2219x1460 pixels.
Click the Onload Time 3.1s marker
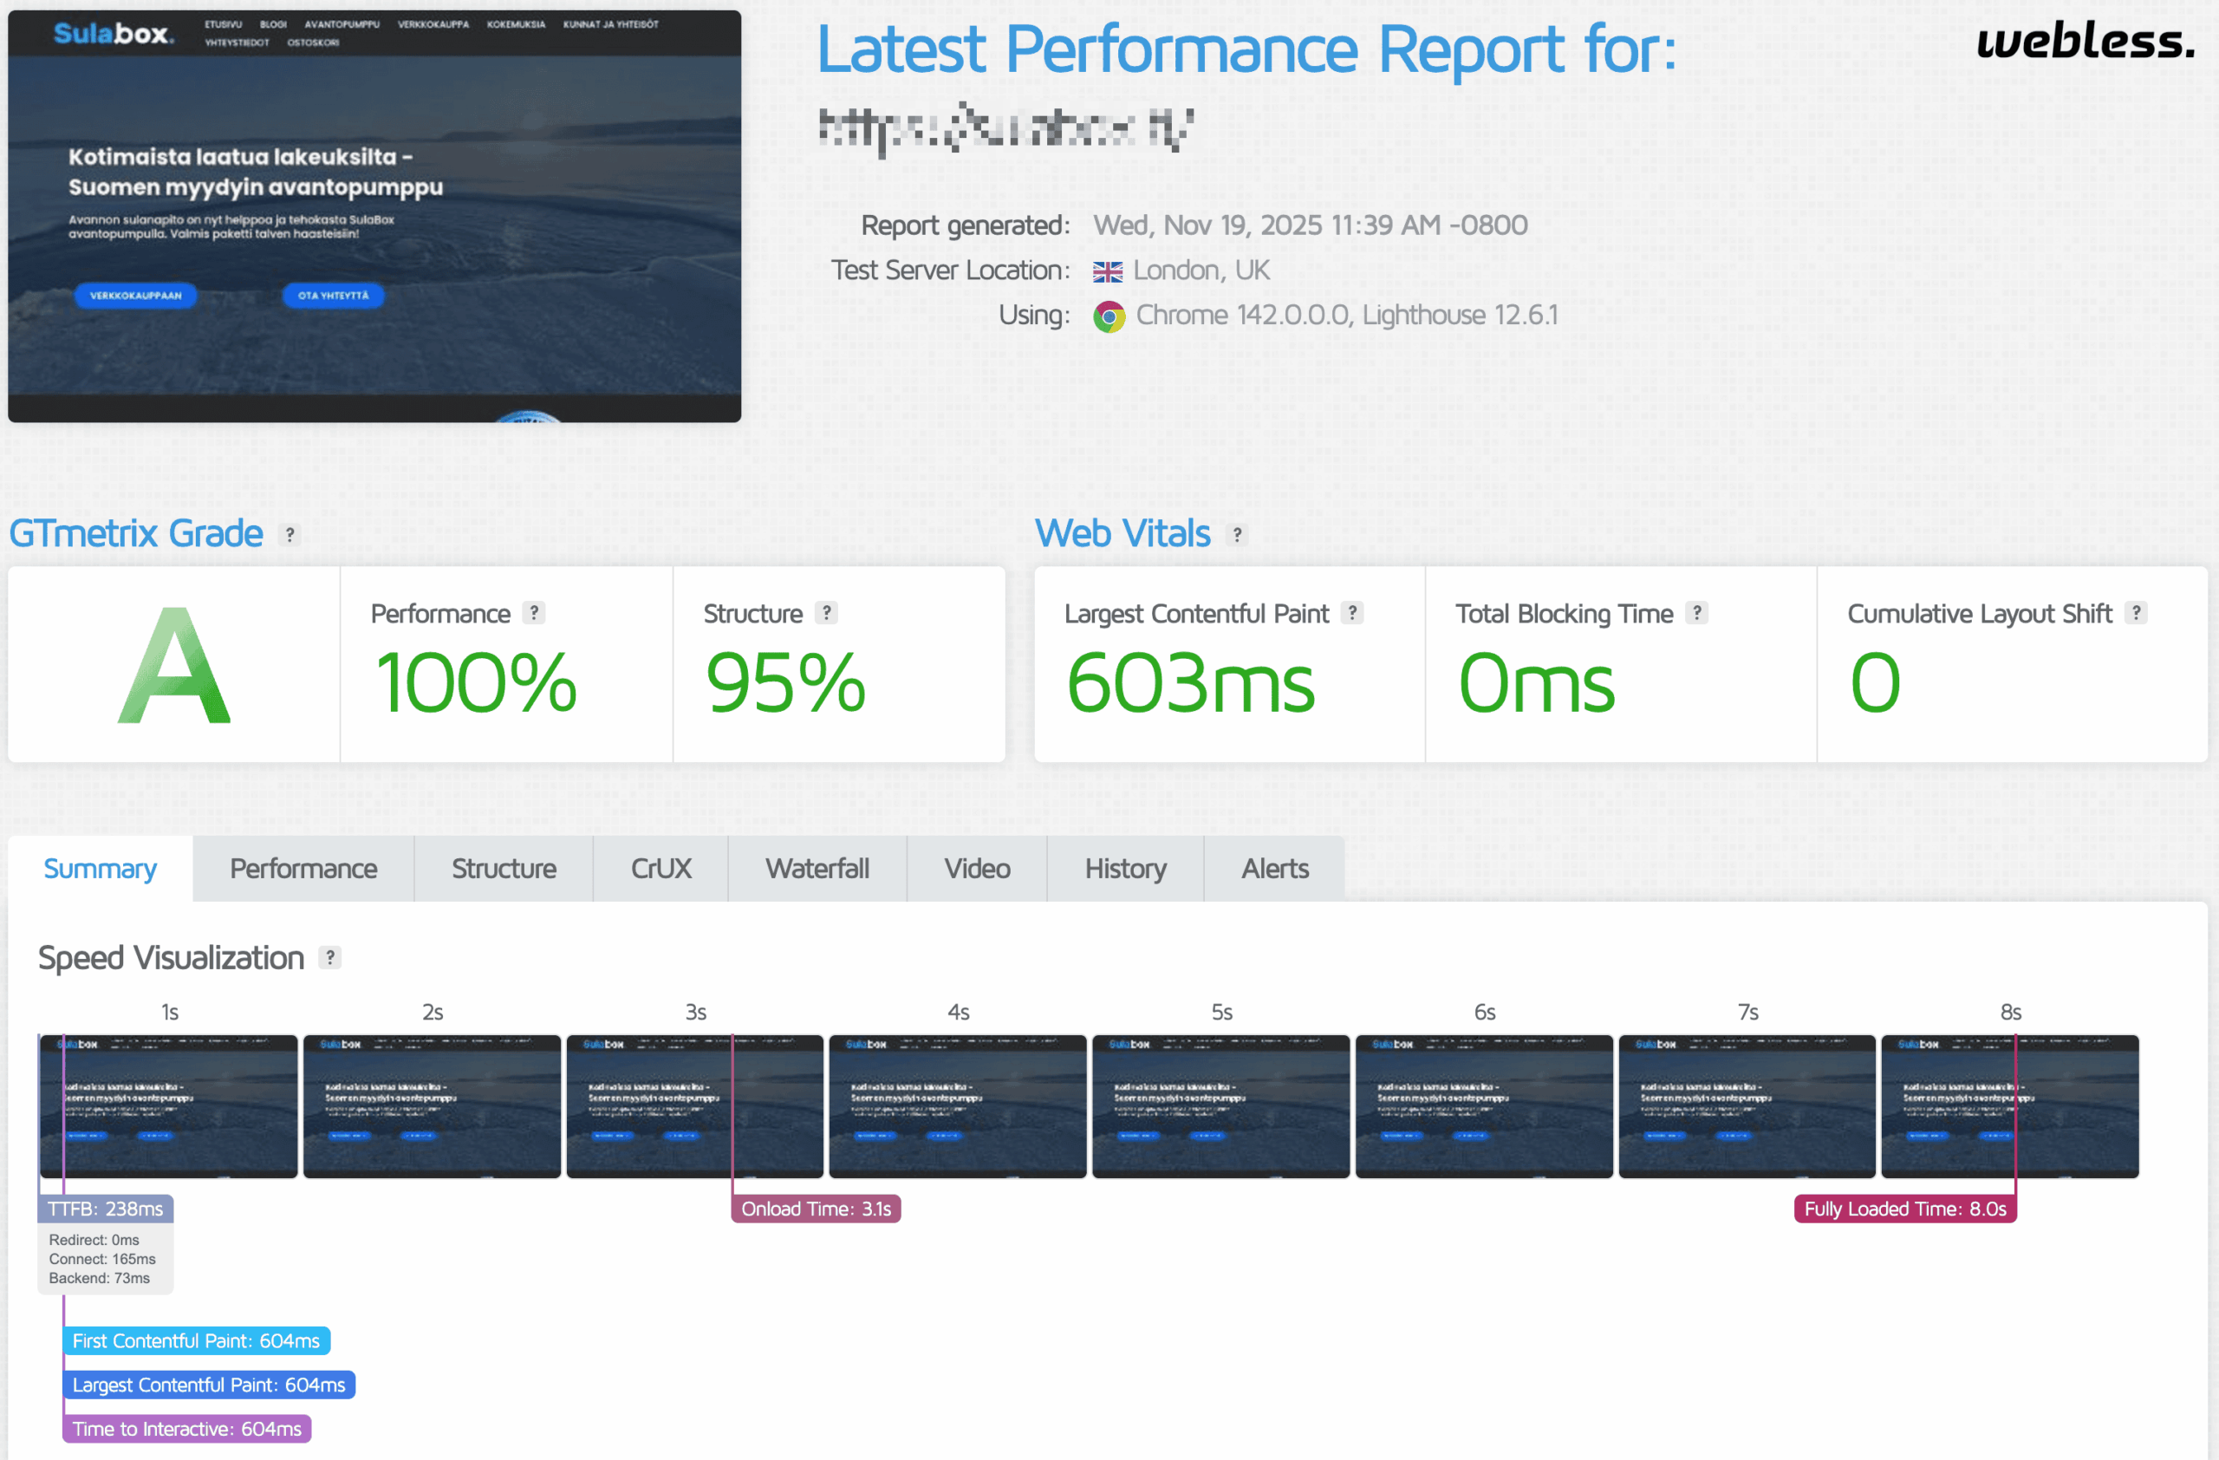[816, 1209]
